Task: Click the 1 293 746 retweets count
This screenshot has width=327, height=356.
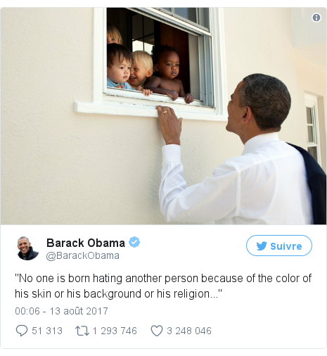Action: pos(115,331)
